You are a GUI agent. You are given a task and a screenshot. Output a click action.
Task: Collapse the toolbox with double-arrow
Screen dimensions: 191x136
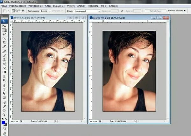[x=2, y=16]
